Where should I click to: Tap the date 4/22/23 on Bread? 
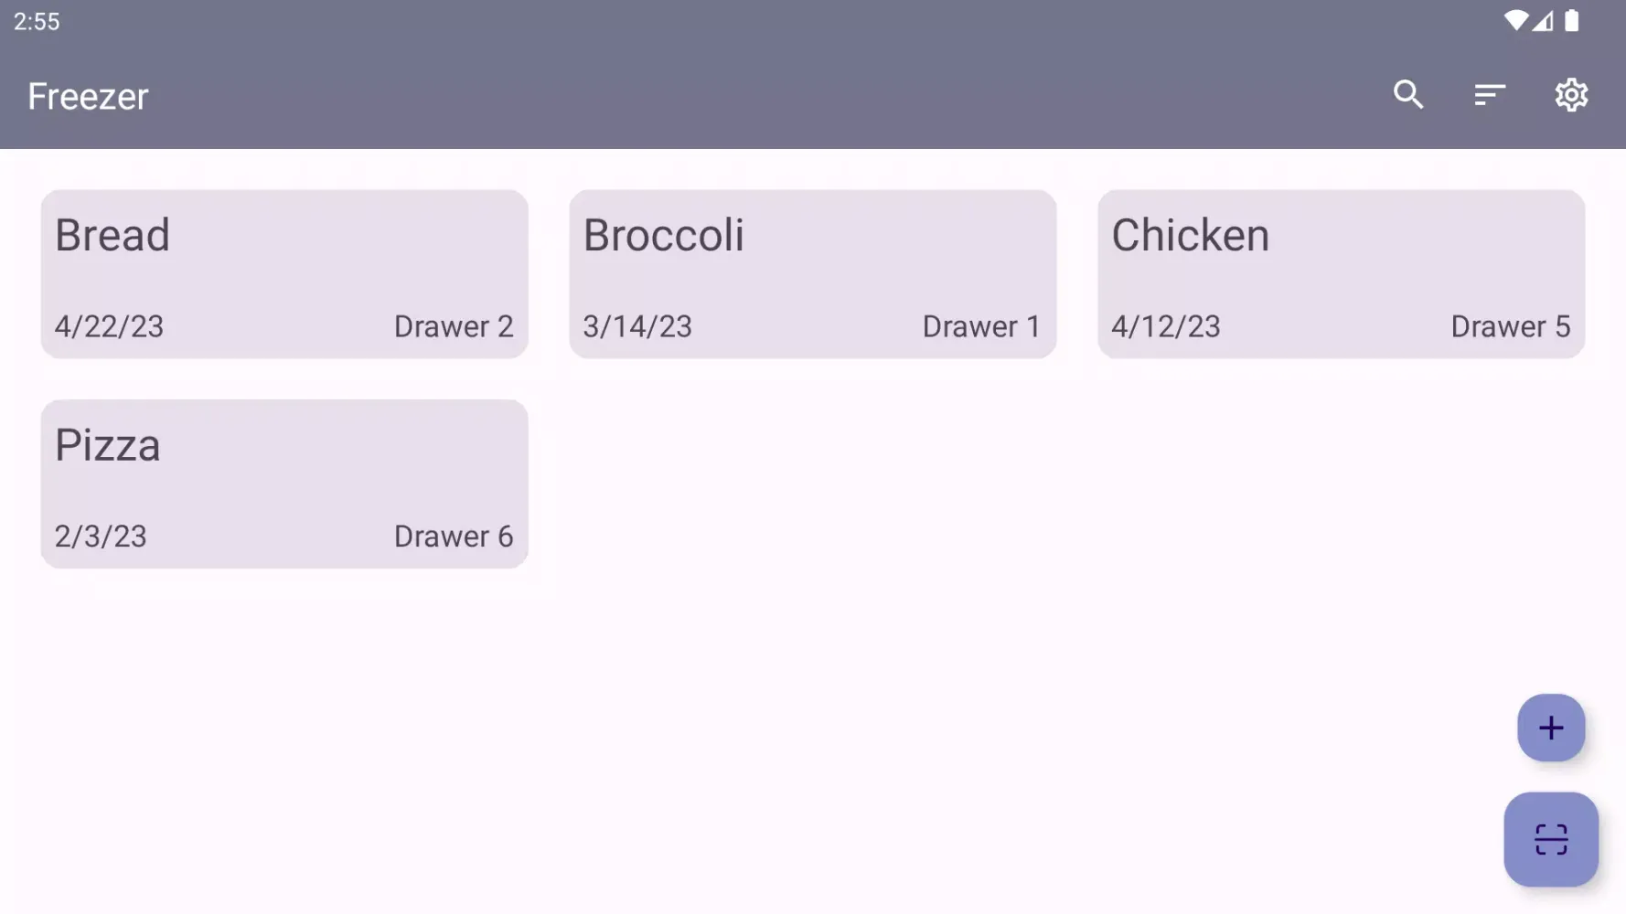(108, 326)
